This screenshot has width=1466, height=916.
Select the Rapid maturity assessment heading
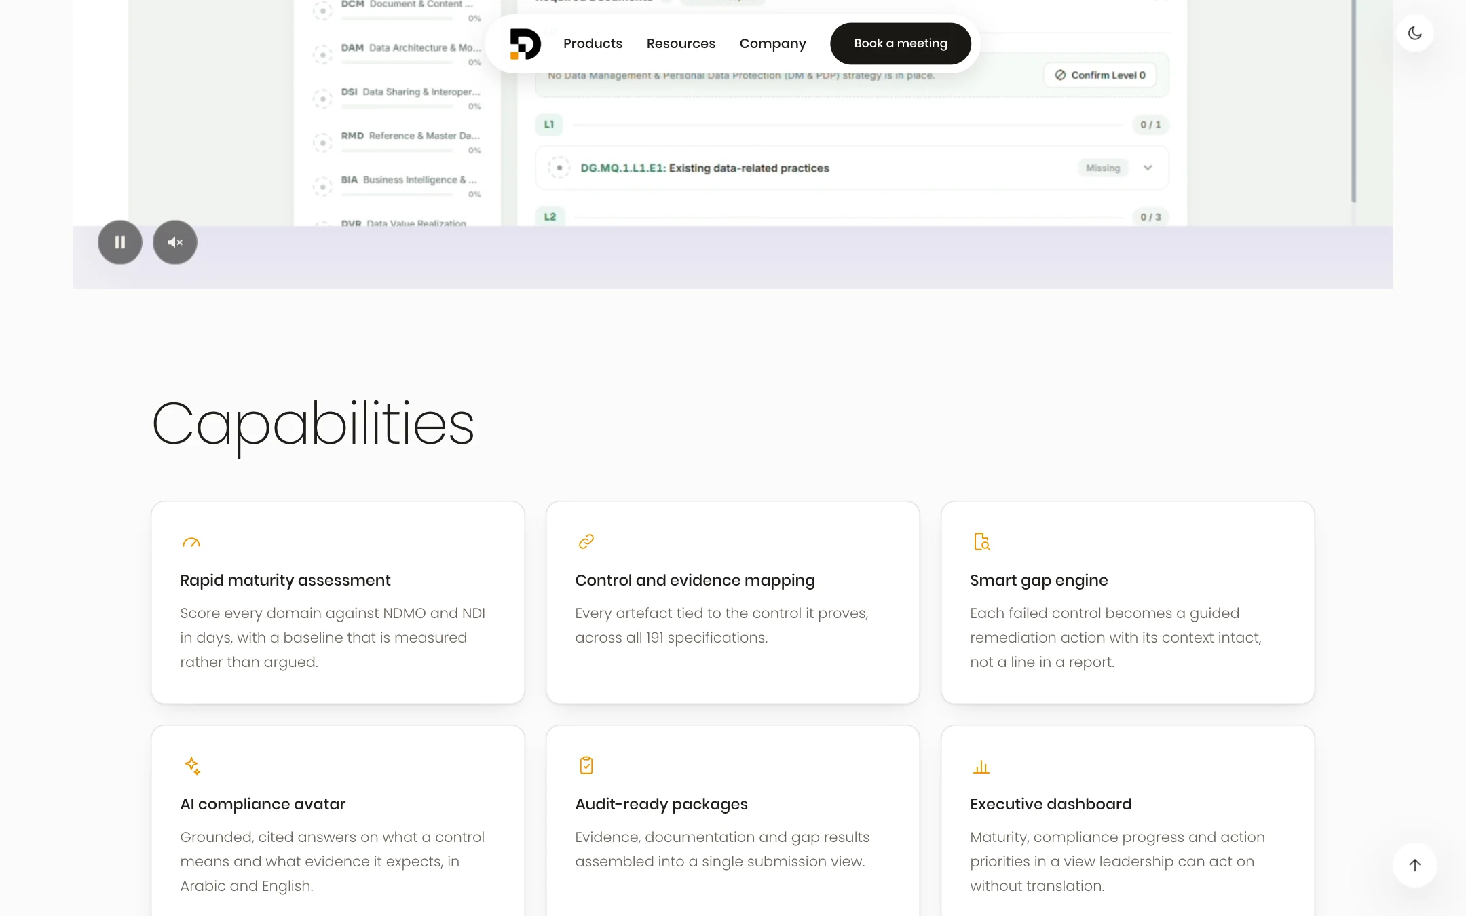(285, 581)
